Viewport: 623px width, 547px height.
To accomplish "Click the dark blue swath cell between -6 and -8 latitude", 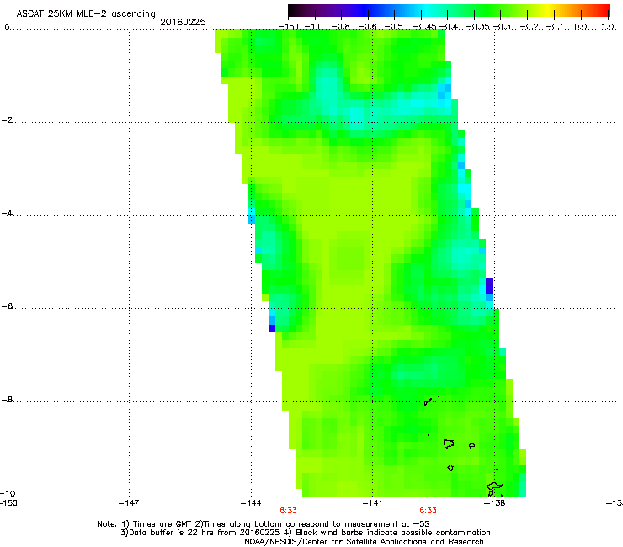I will click(x=272, y=328).
